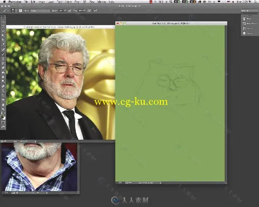Click the foreground color swatch
The width and height of the screenshot is (259, 207).
click(x=2, y=116)
